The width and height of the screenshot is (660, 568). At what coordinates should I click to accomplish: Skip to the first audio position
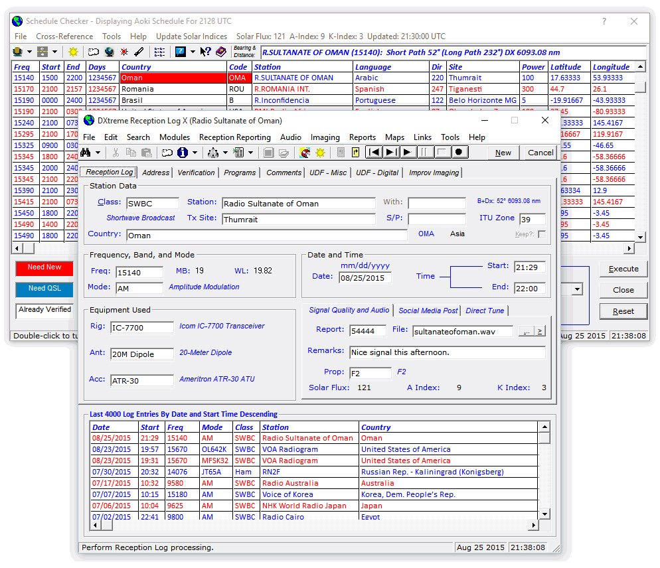tap(374, 153)
